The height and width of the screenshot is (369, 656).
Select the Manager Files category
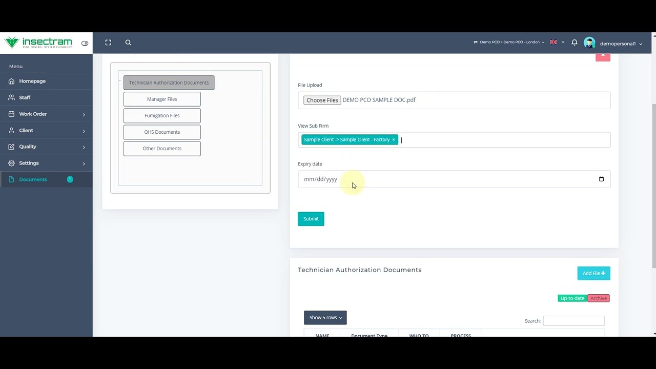pos(162,99)
